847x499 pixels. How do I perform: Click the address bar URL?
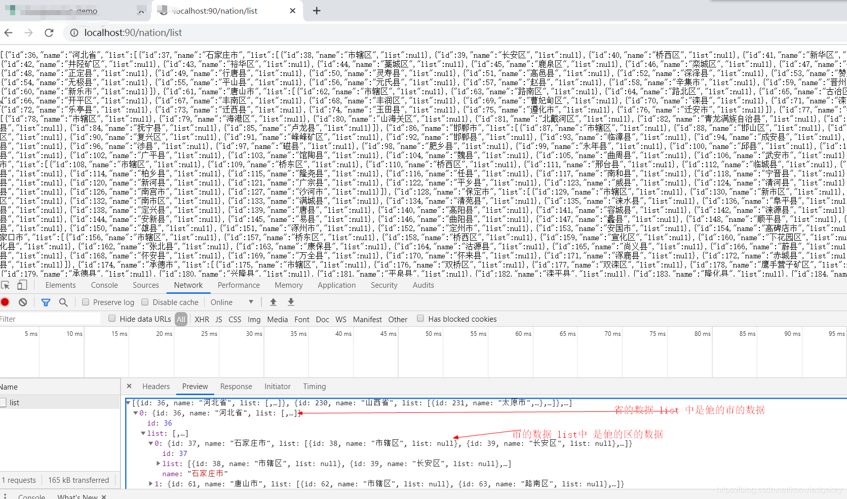pyautogui.click(x=133, y=32)
